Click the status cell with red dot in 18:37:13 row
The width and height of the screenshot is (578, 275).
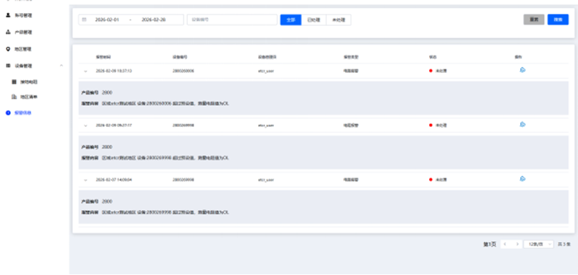438,71
